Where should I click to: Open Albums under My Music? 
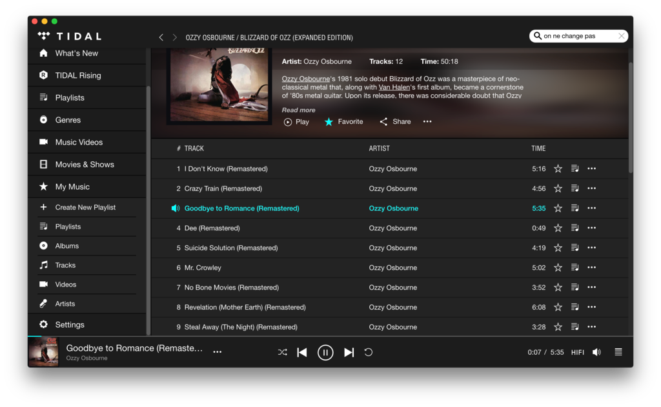(87, 246)
